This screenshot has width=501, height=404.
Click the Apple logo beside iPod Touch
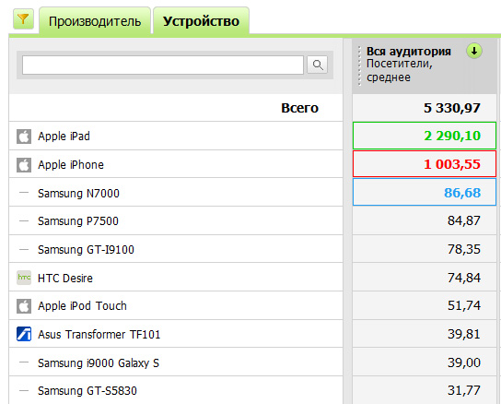point(24,306)
